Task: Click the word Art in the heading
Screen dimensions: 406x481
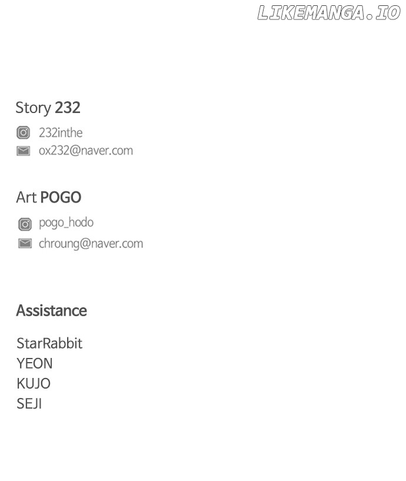Action: tap(26, 198)
